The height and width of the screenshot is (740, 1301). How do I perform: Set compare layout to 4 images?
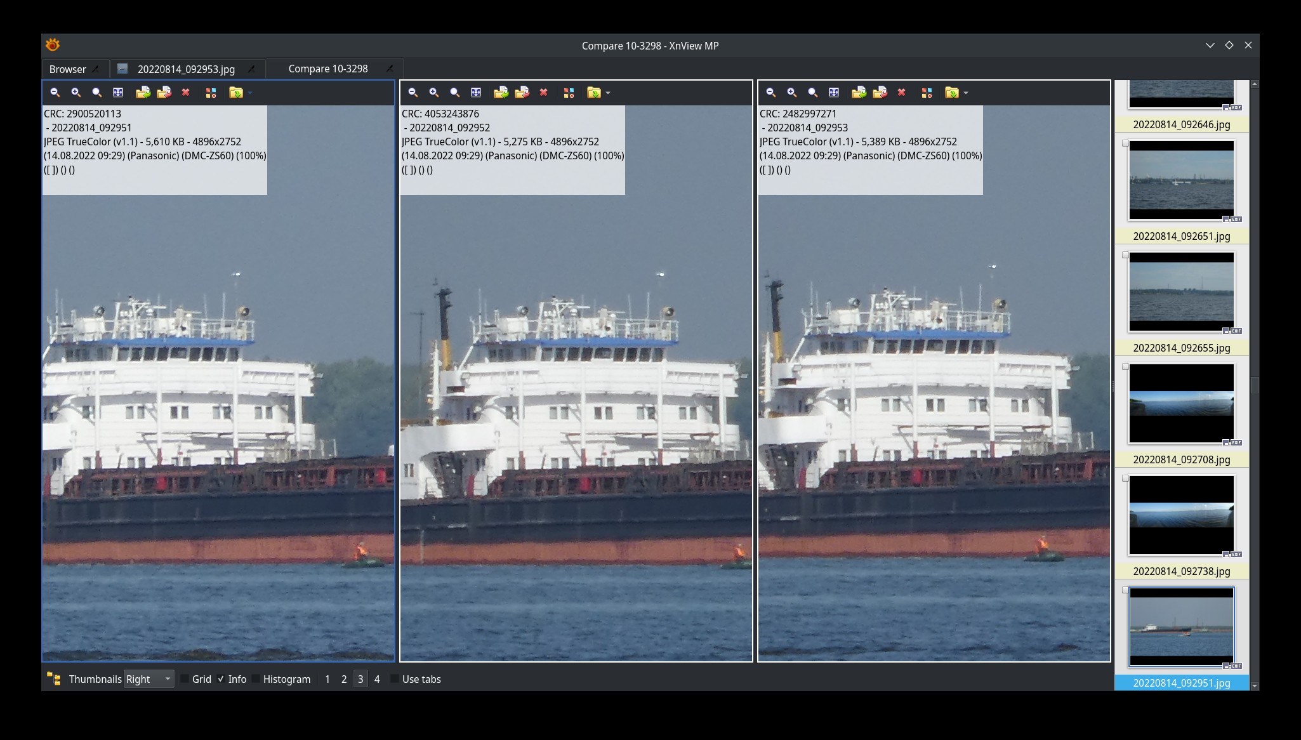377,679
